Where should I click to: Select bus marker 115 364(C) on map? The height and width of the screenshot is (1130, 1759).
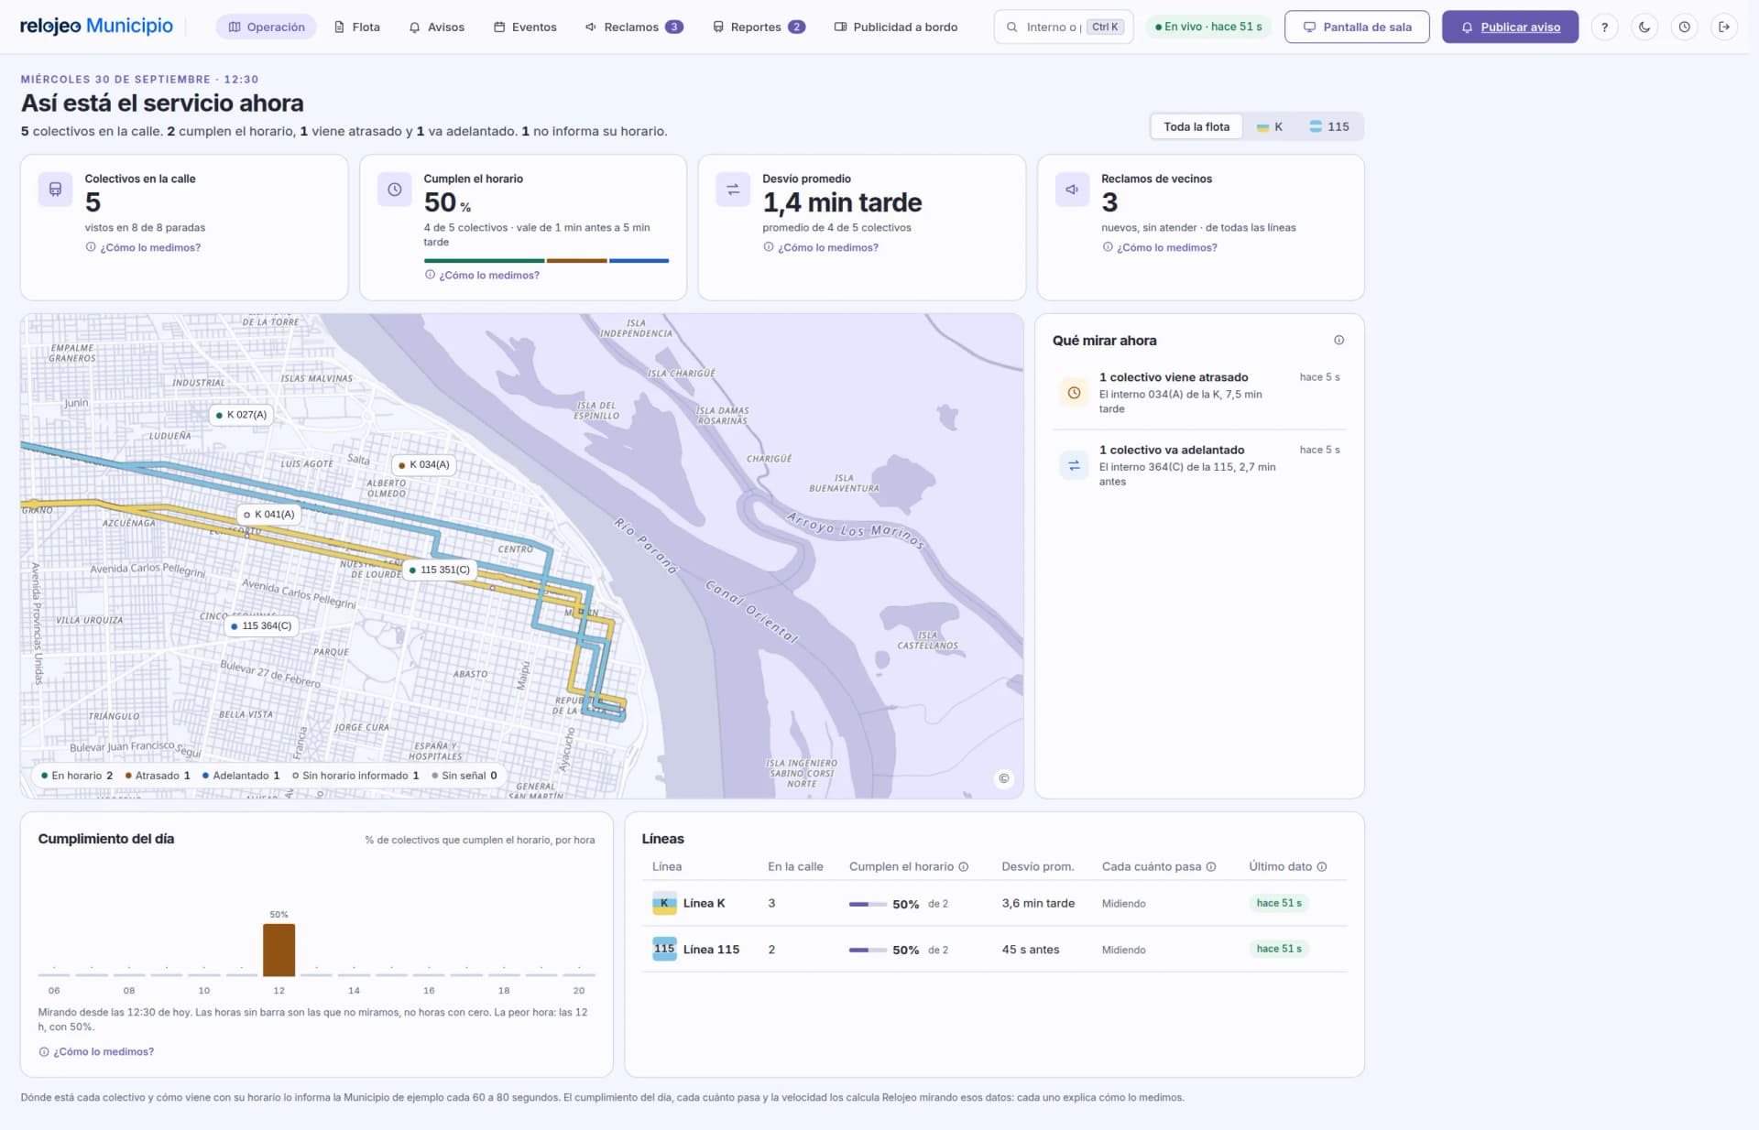coord(262,626)
